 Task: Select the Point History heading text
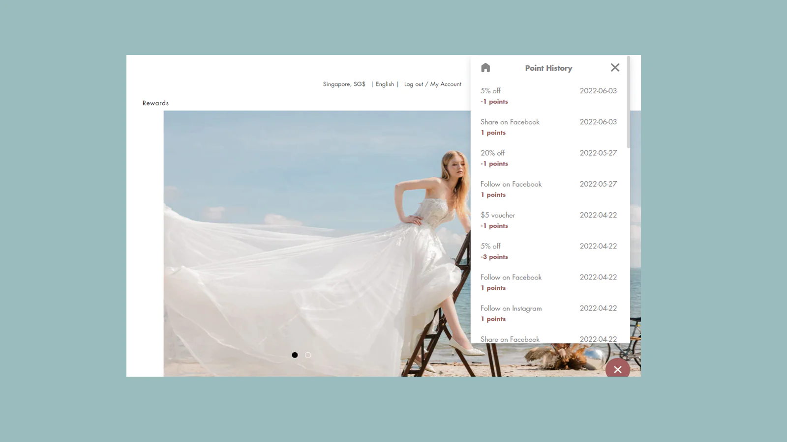point(548,68)
